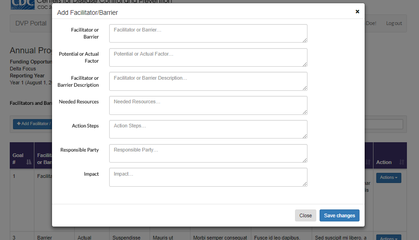The image size is (419, 240).
Task: Open Actions dropdown for goal 1 row
Action: click(x=388, y=177)
